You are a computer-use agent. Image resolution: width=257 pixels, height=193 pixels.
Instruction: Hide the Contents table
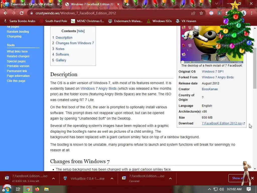tap(81, 31)
